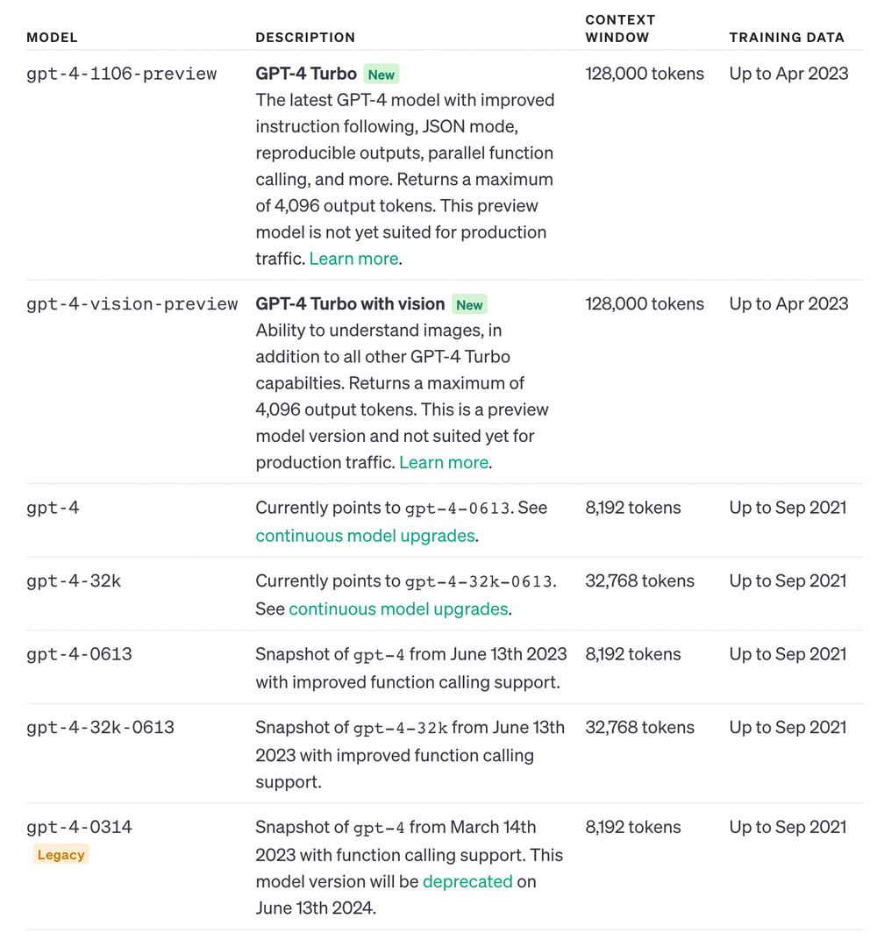The image size is (877, 940).
Task: Click the GPT-4 Turbo with vision heading
Action: point(350,304)
